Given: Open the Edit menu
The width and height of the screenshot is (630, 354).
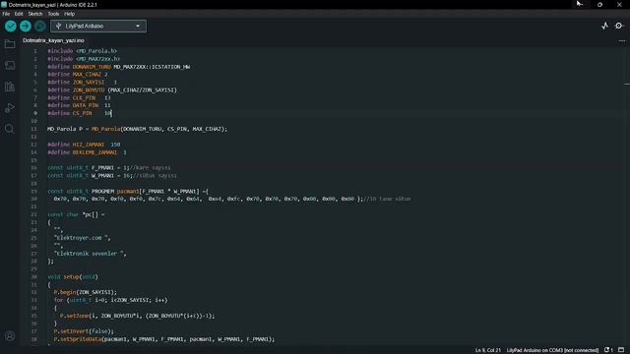Looking at the screenshot, I should (19, 14).
